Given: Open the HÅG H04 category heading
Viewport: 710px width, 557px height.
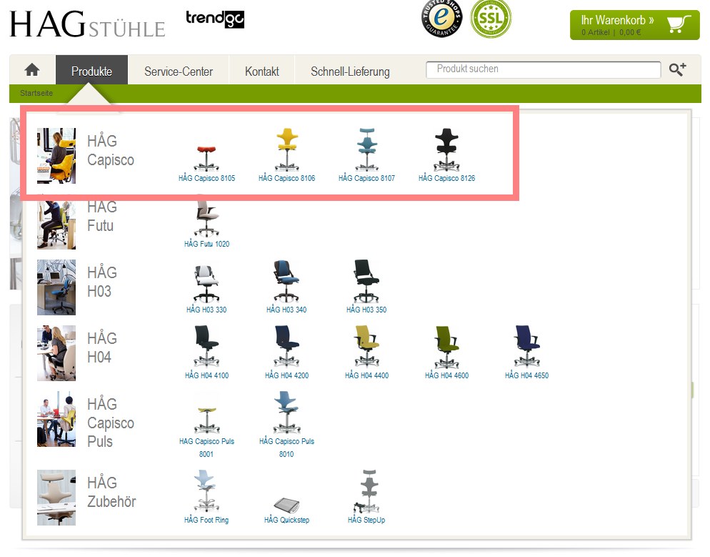Looking at the screenshot, I should click(102, 347).
